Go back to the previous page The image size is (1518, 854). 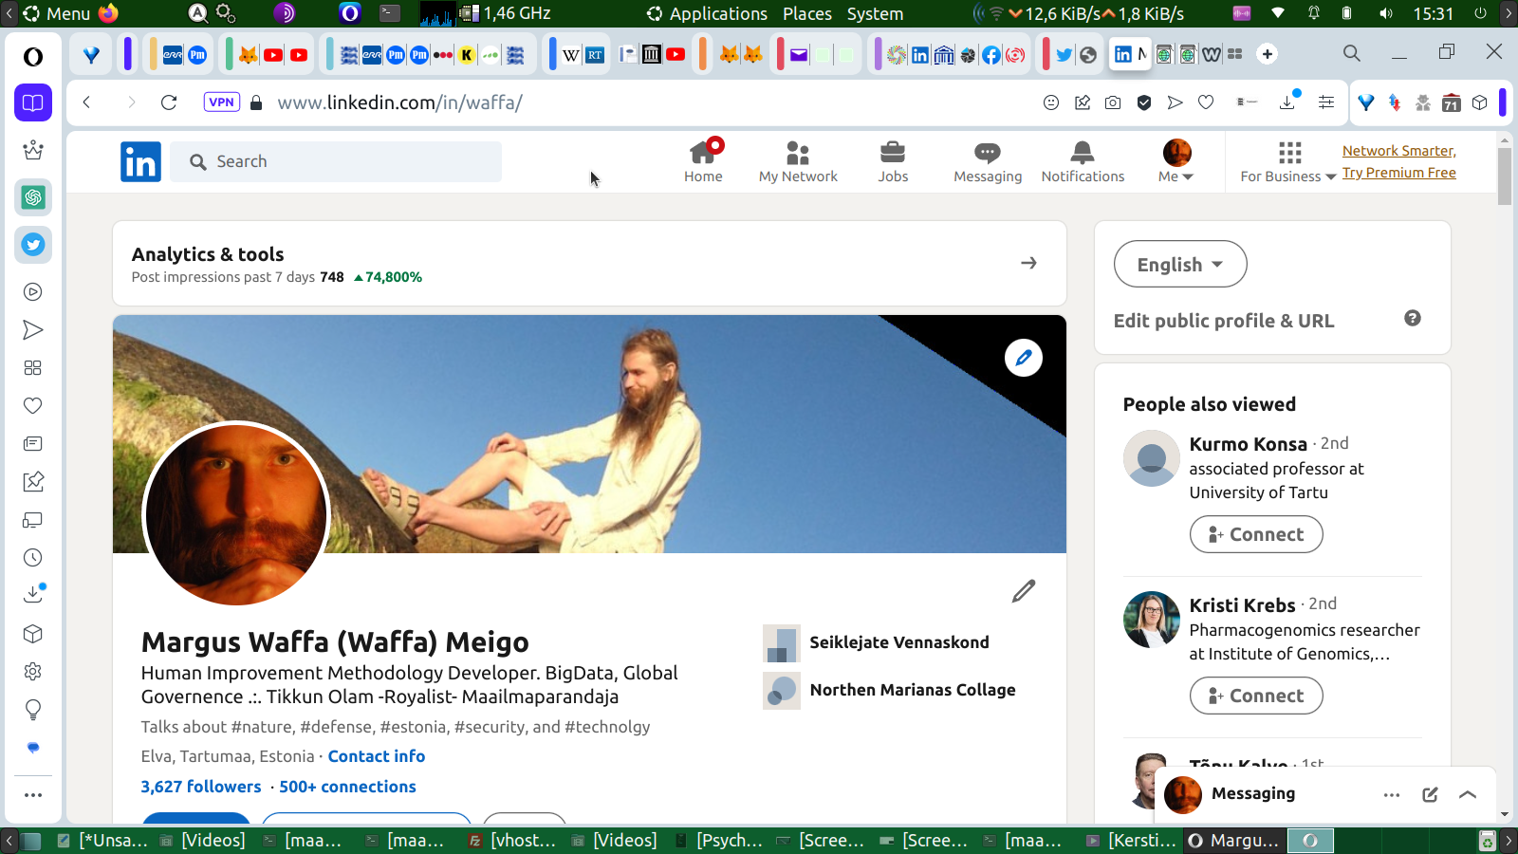click(86, 102)
